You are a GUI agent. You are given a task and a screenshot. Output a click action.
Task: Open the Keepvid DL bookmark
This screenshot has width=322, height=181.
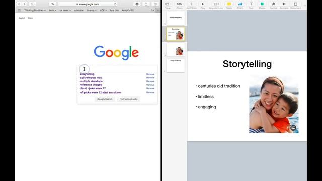[x=128, y=10]
